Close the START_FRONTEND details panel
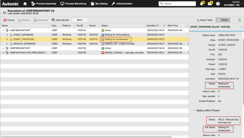244x138 pixels. pyautogui.click(x=242, y=27)
